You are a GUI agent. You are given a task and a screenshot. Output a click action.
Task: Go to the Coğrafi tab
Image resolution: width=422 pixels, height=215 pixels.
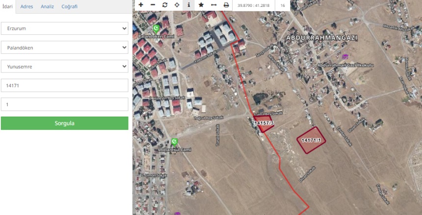pos(70,6)
